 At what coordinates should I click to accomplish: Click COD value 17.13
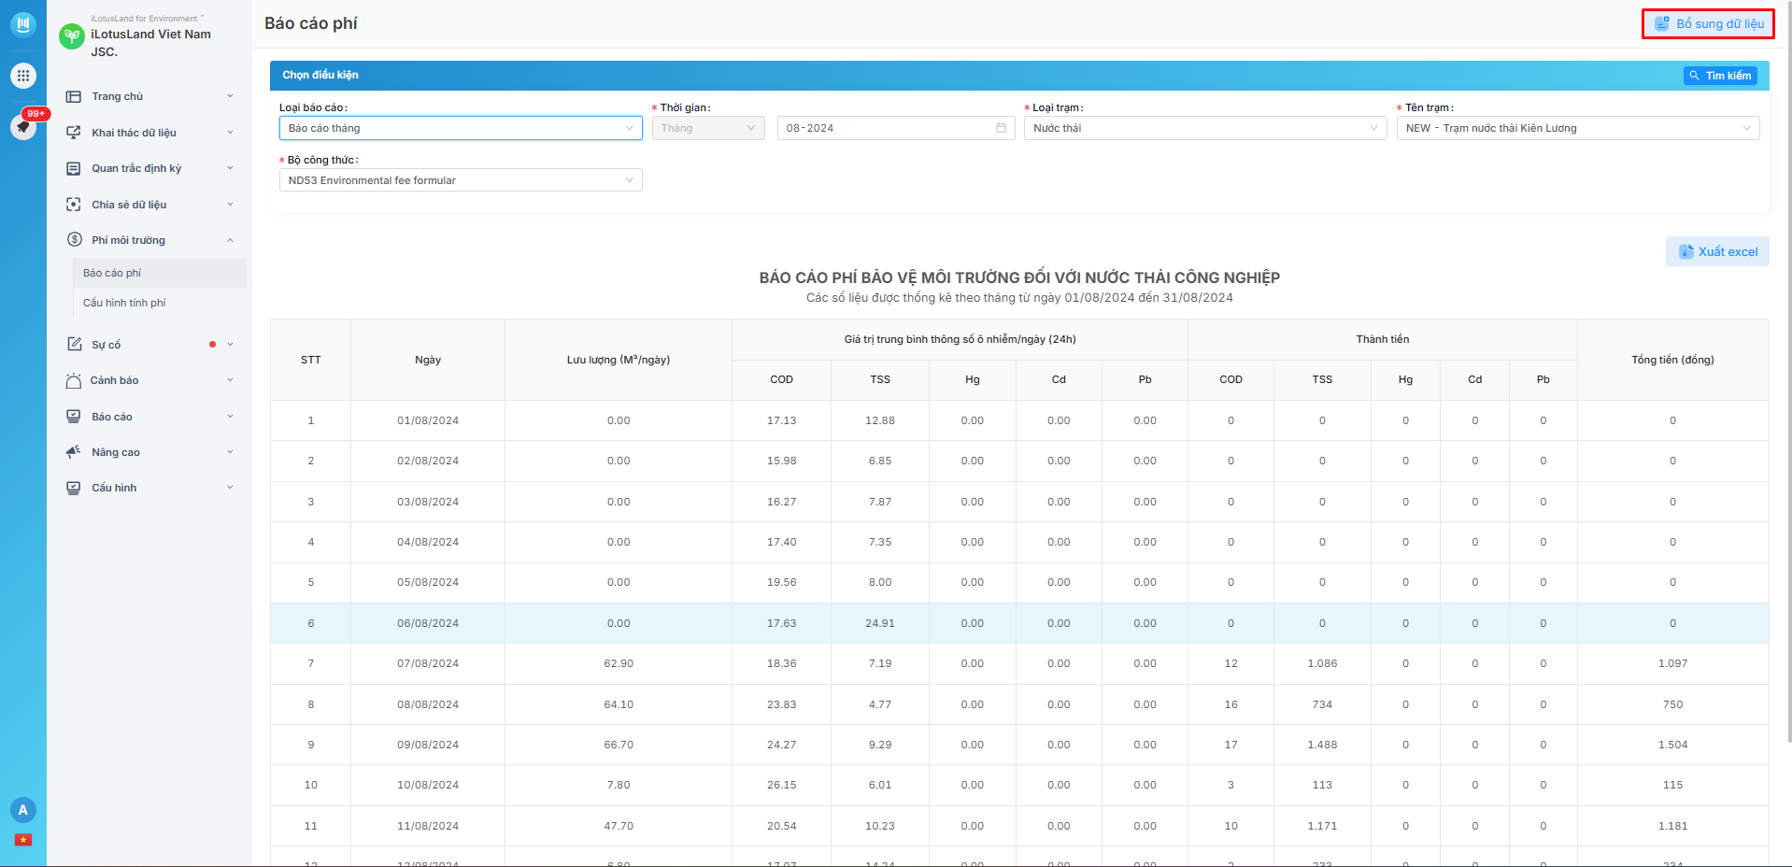point(782,420)
